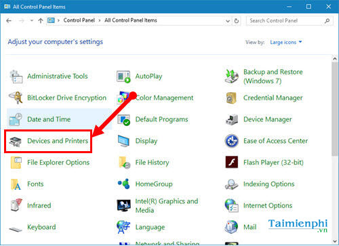Click the All Control Panel Items breadcrumb
The height and width of the screenshot is (246, 339).
pos(131,20)
